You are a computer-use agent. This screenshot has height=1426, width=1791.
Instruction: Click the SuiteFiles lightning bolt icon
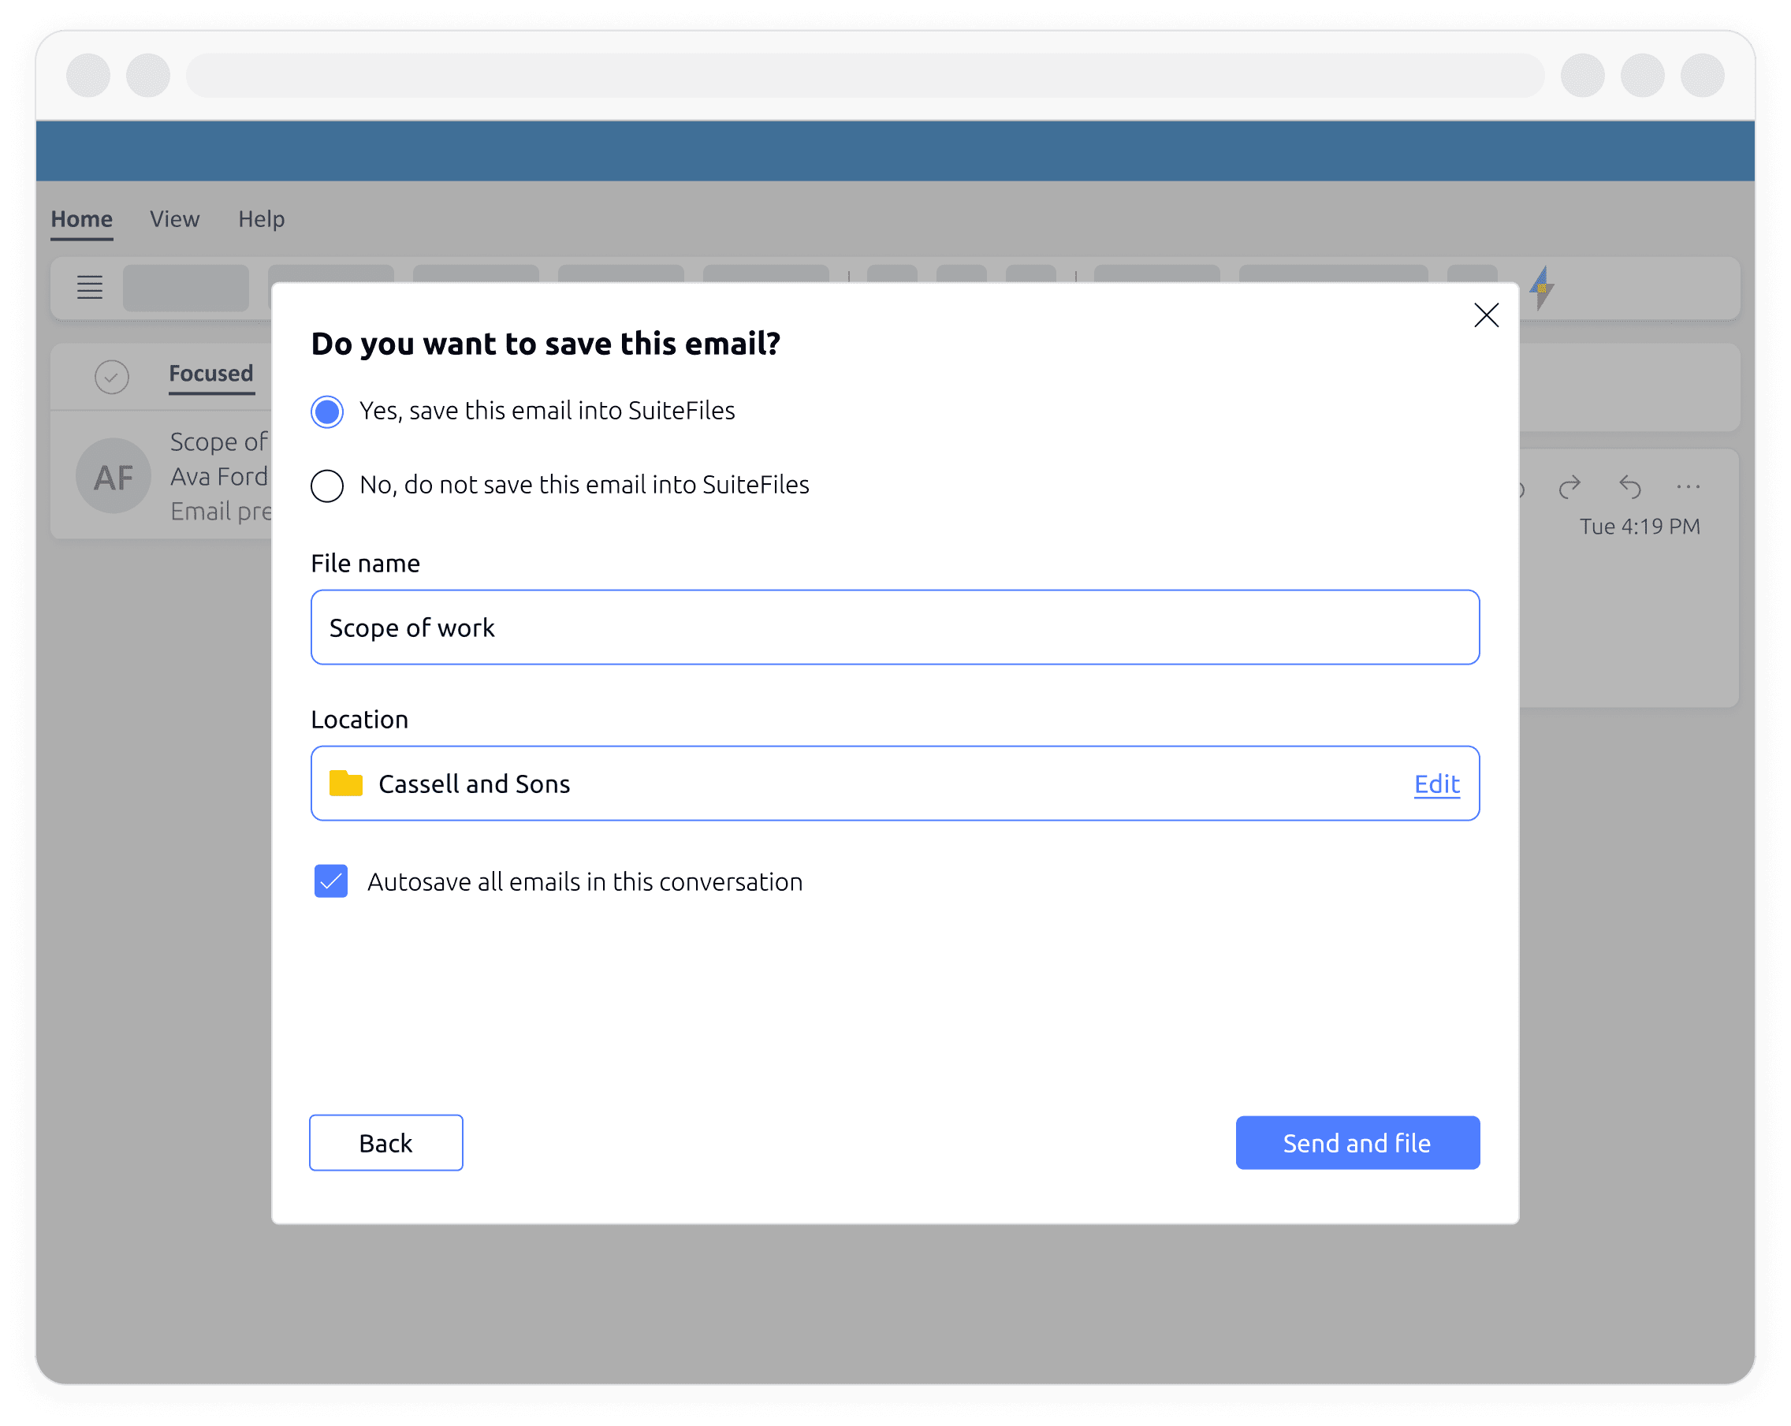coord(1542,288)
